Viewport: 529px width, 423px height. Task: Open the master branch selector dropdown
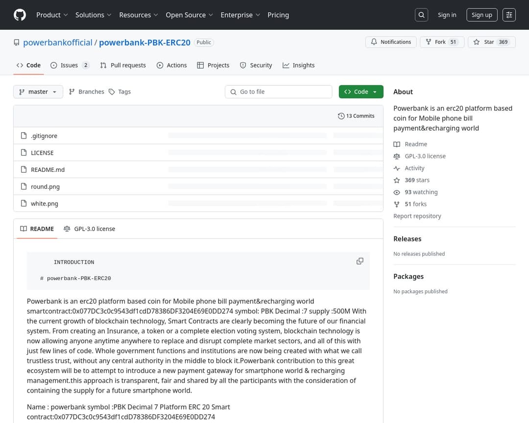point(38,92)
